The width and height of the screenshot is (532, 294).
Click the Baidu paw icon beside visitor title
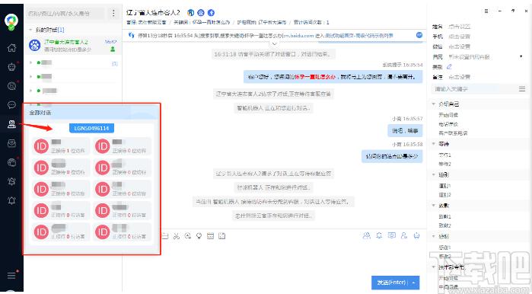pos(201,13)
